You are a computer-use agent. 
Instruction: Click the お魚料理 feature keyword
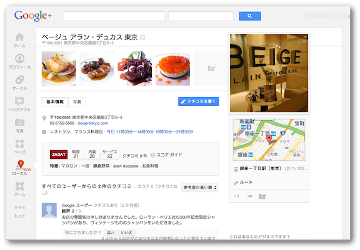(x=150, y=166)
